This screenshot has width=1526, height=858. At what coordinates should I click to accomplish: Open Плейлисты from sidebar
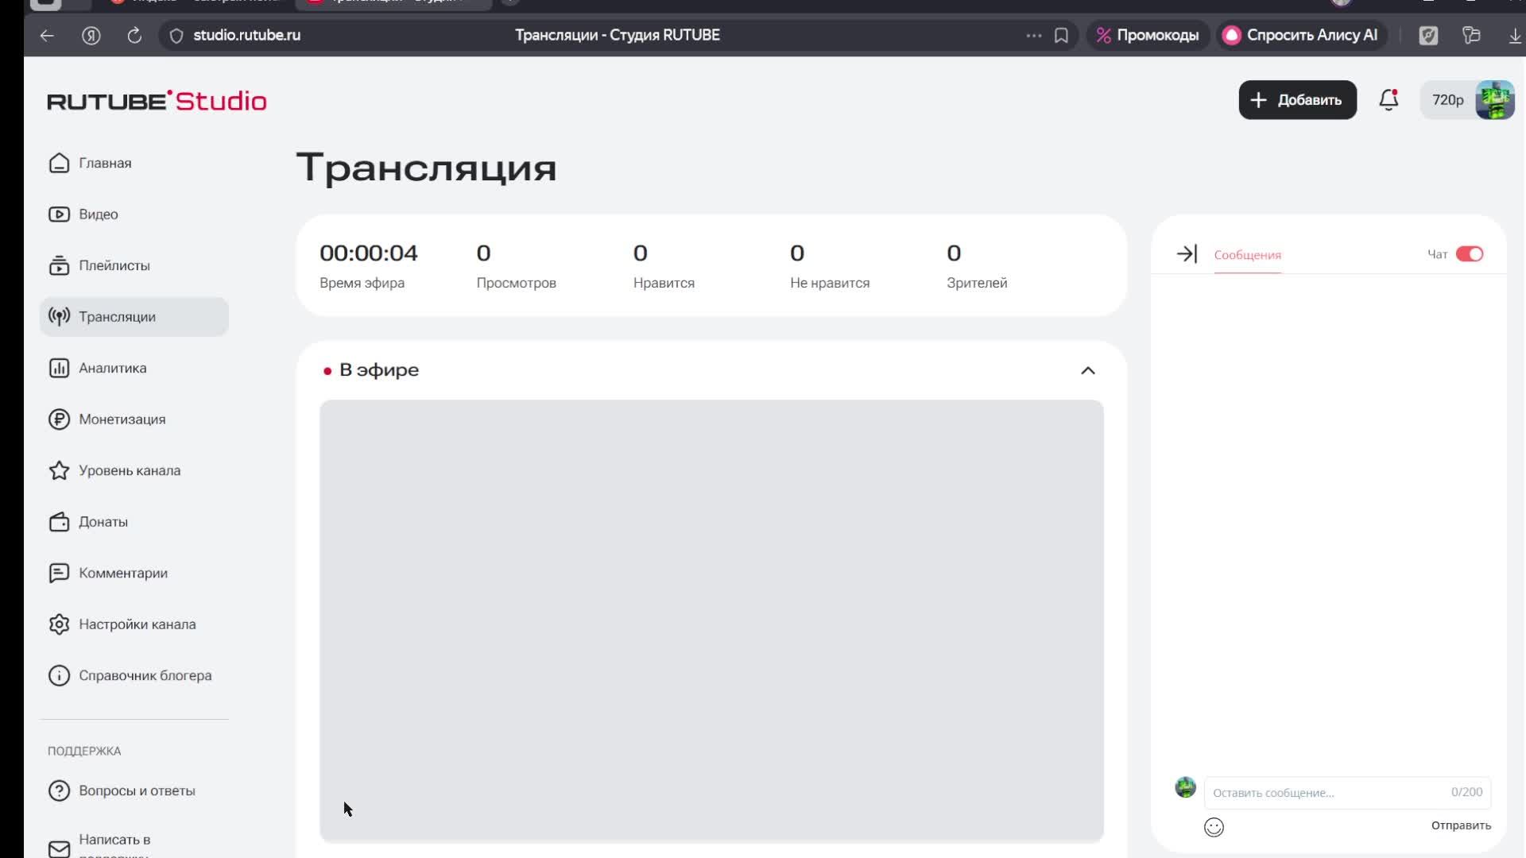point(60,265)
